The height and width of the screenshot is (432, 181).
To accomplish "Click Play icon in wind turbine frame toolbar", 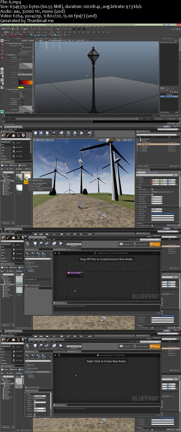I will [82, 134].
